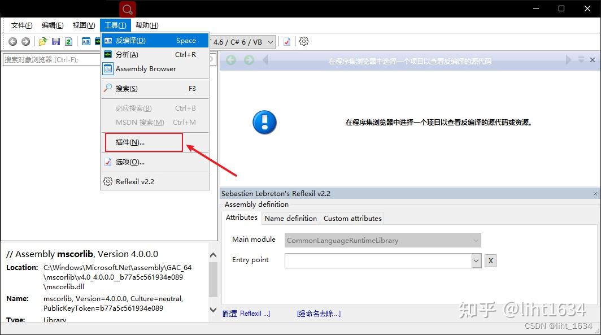Switch to the Name definition tab

pyautogui.click(x=290, y=218)
